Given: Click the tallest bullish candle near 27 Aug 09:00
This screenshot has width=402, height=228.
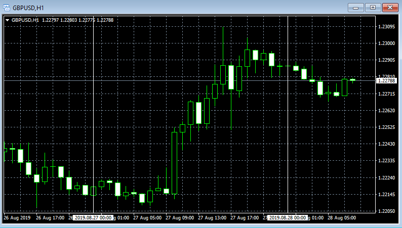Looking at the screenshot, I should [x=174, y=163].
